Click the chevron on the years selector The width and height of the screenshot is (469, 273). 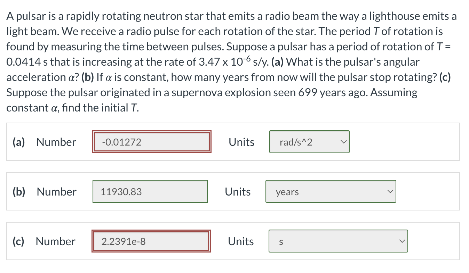[x=390, y=191]
